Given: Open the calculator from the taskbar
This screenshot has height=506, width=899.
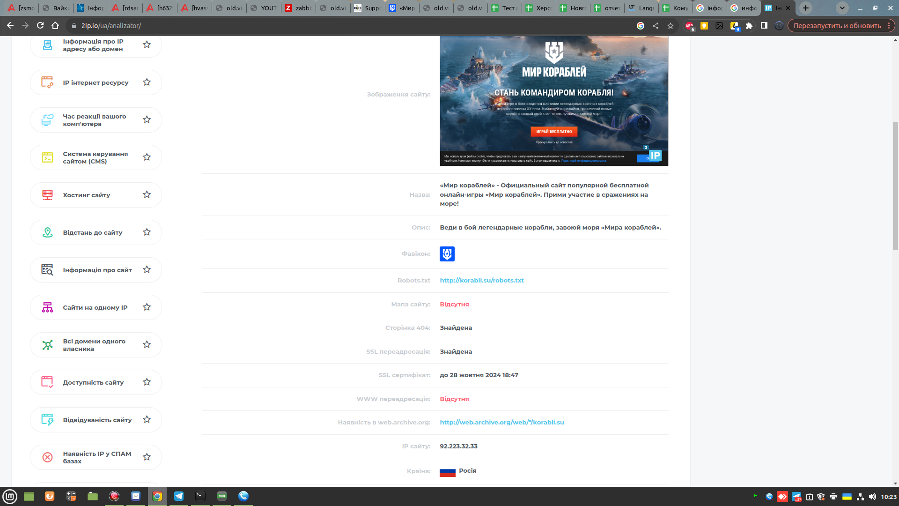Looking at the screenshot, I should click(71, 496).
